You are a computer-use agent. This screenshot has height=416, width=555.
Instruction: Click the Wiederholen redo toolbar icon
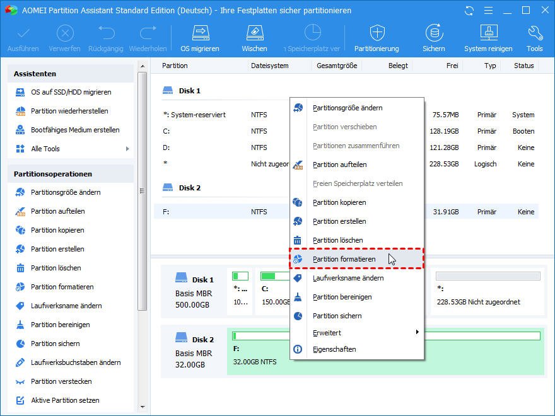tap(148, 38)
